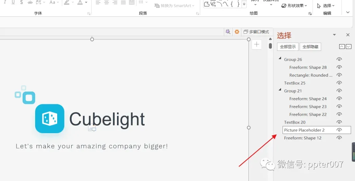Collapse the Group 21 tree node
The width and height of the screenshot is (355, 181).
[280, 90]
